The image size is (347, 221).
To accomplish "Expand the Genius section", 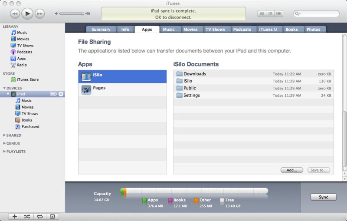I will (4, 143).
